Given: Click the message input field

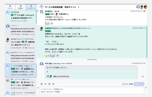Looking at the screenshot, I should point(92,91).
